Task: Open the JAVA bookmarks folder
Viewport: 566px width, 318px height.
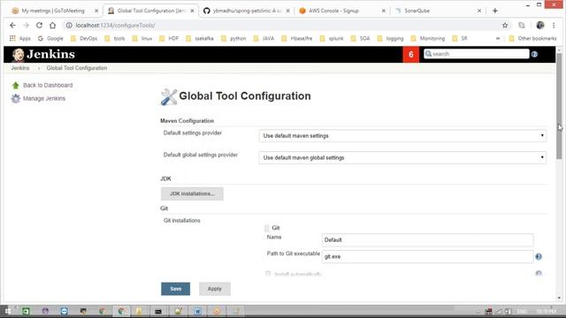Action: click(264, 38)
